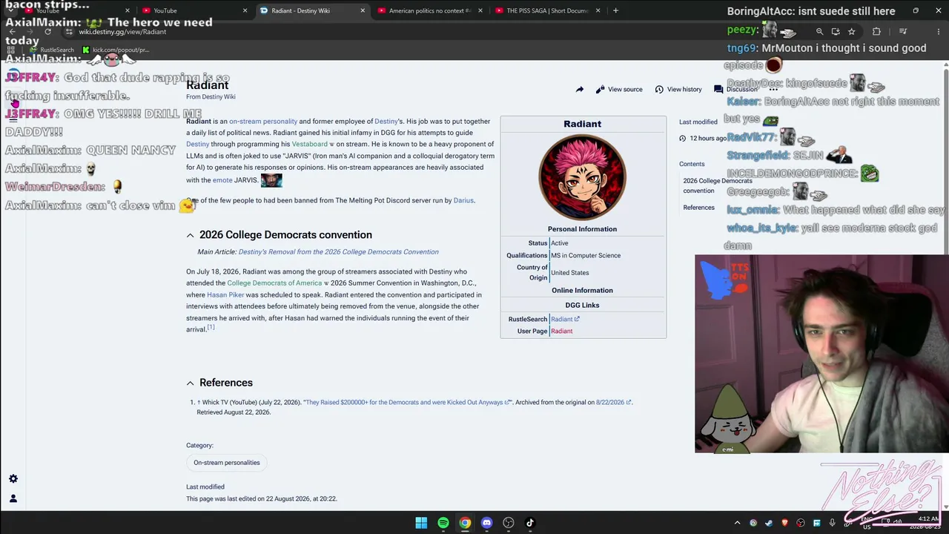Collapse the References section
Screen dimensions: 949x534
click(191, 383)
